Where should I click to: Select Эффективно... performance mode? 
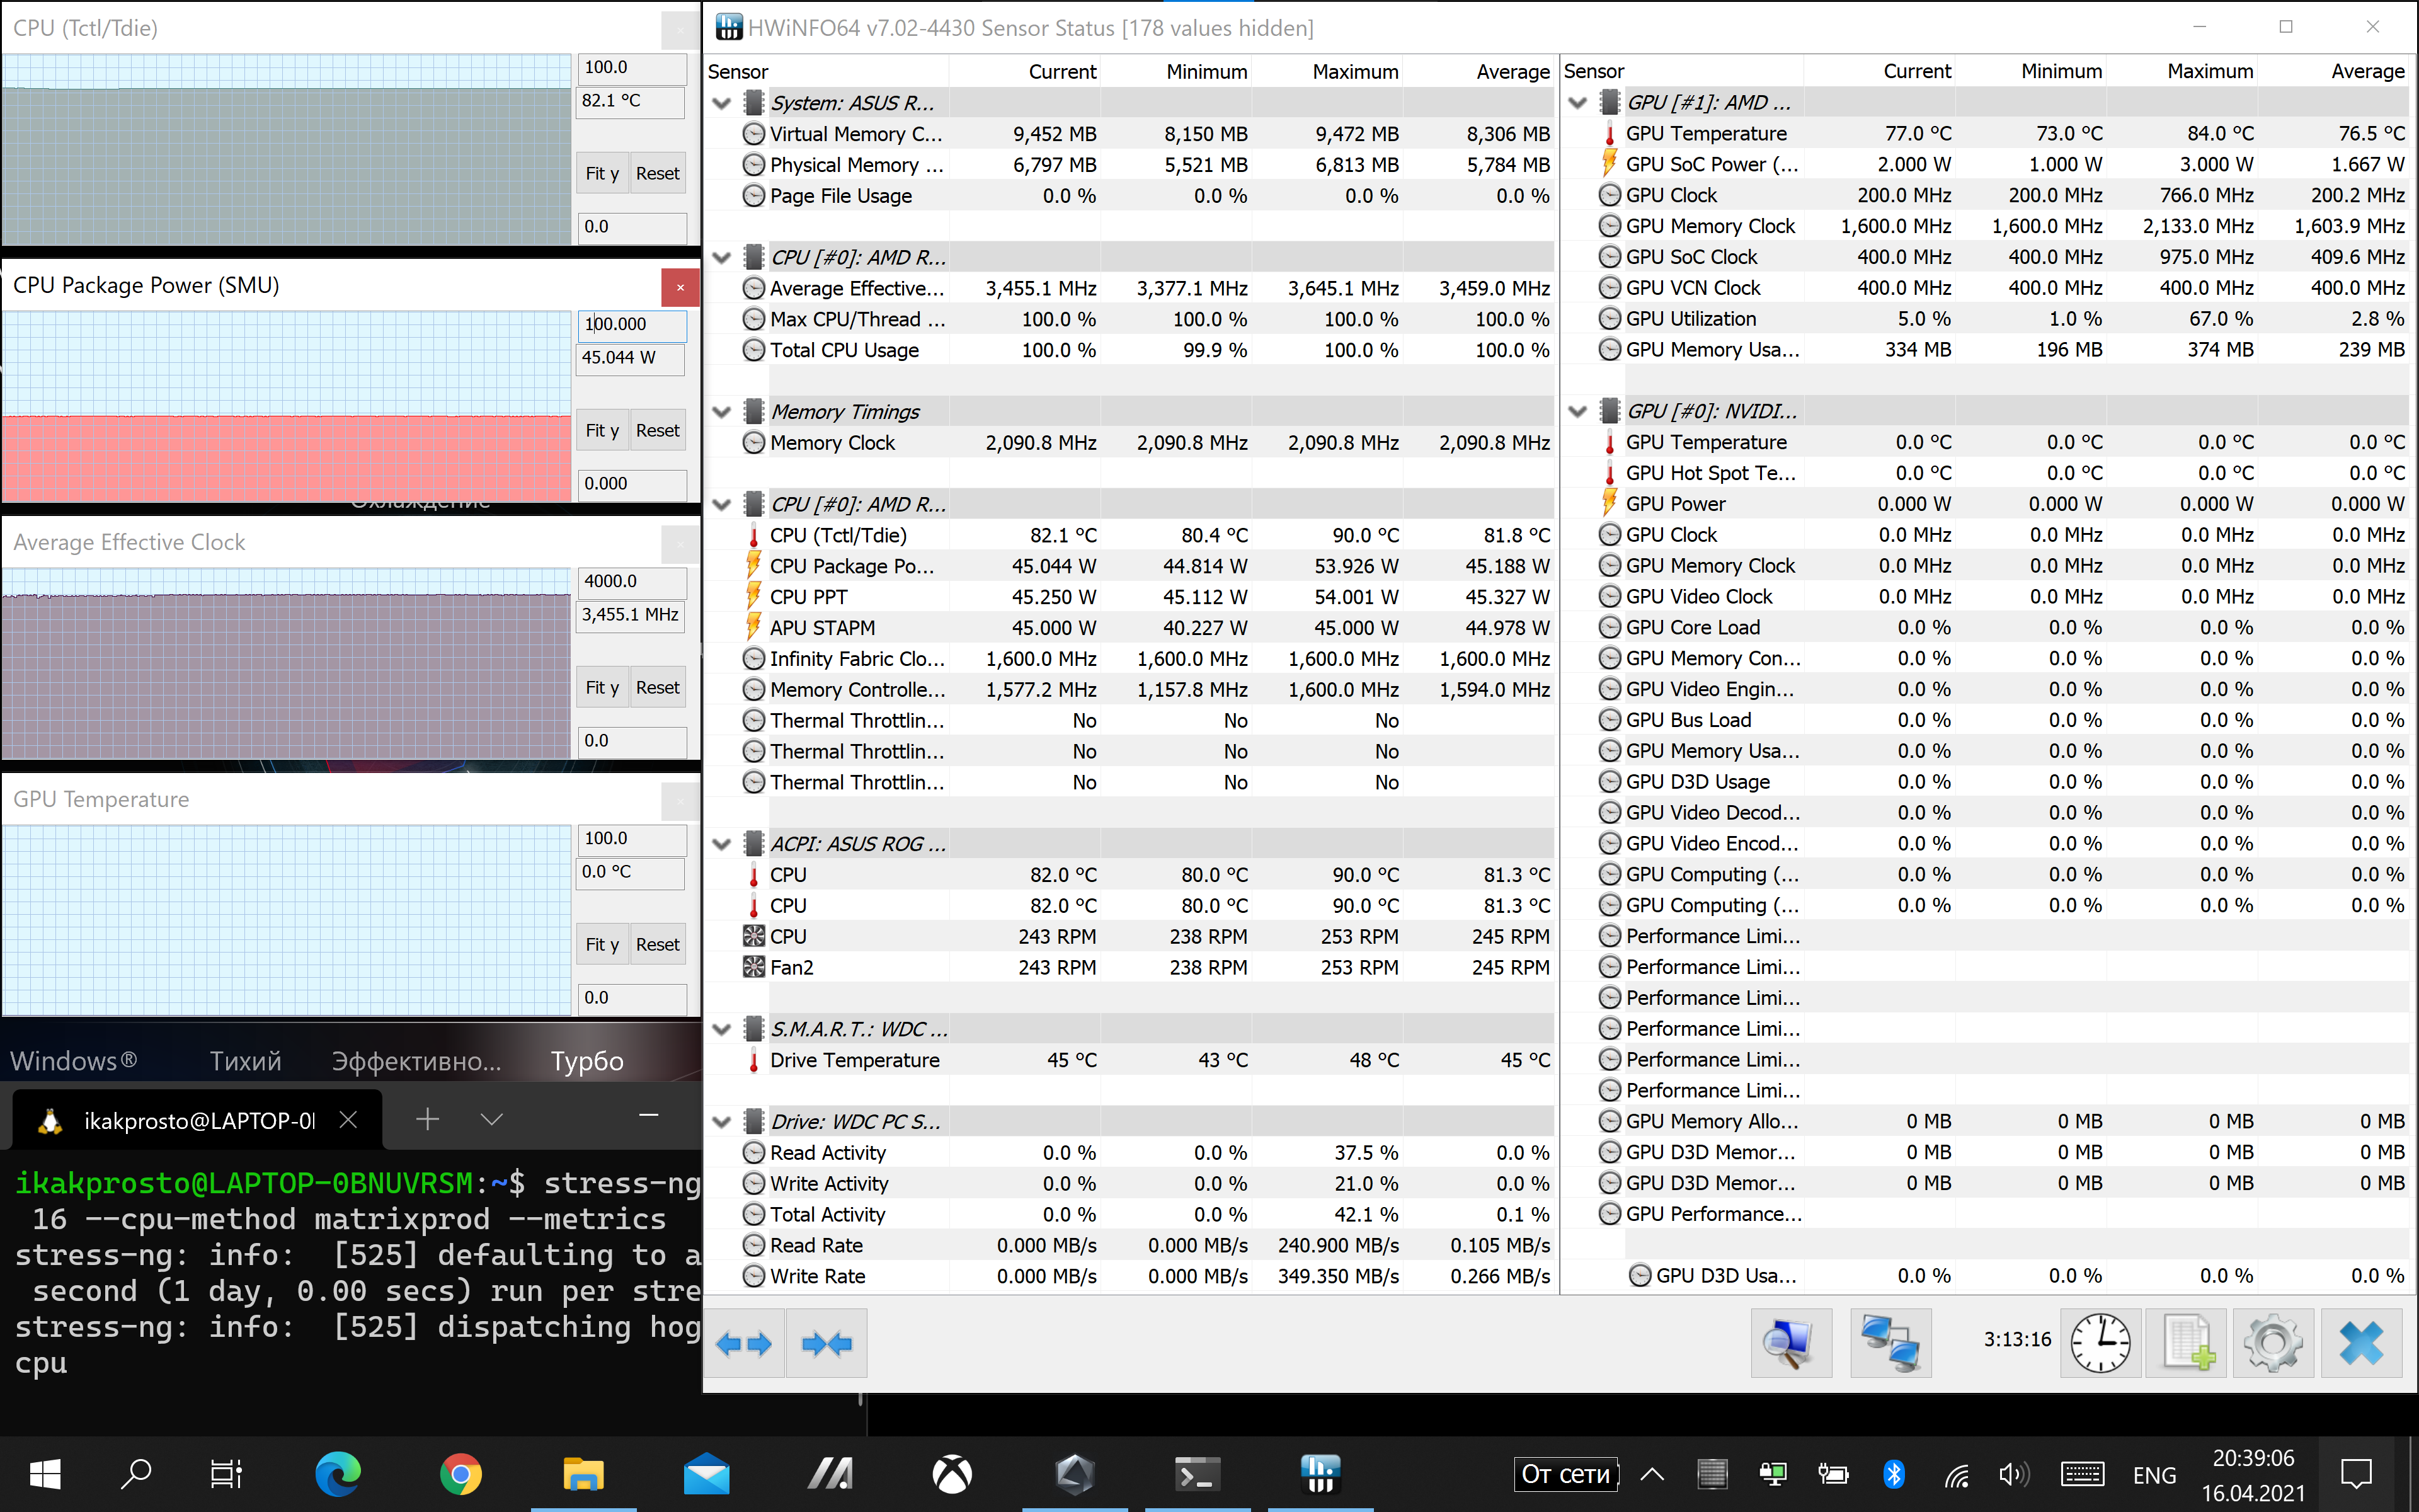pos(417,1061)
